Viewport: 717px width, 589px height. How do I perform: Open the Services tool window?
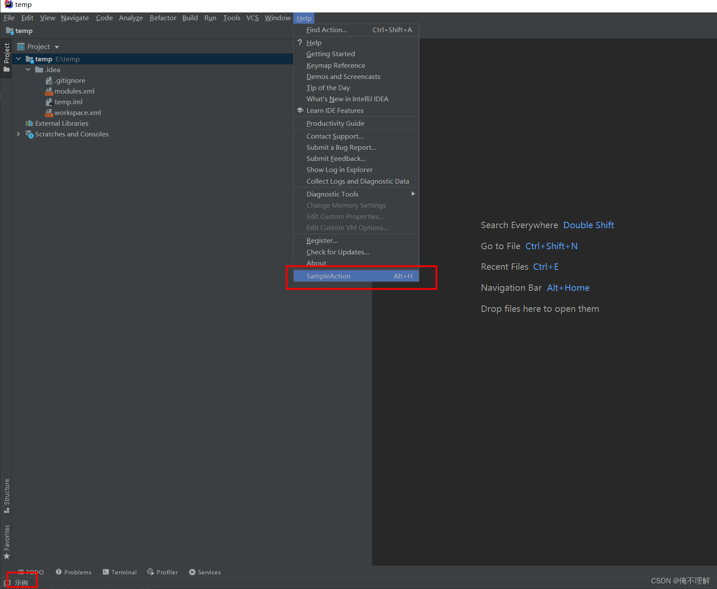pyautogui.click(x=205, y=572)
